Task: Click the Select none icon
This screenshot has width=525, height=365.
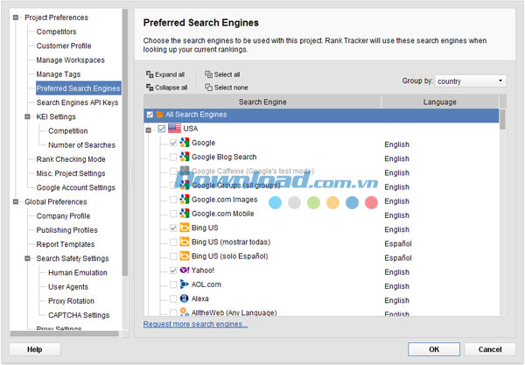Action: point(208,88)
